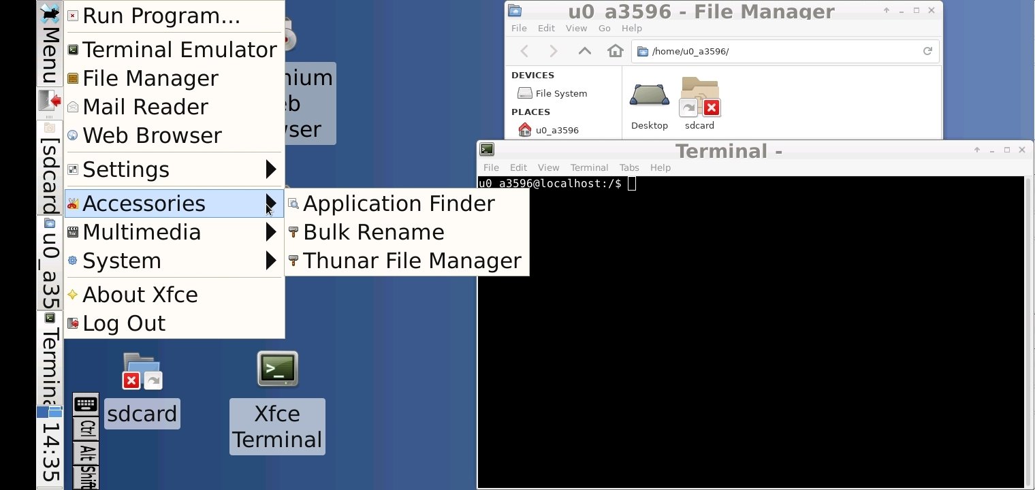Open About Xfce from the menu
The image size is (1035, 490).
pos(174,295)
